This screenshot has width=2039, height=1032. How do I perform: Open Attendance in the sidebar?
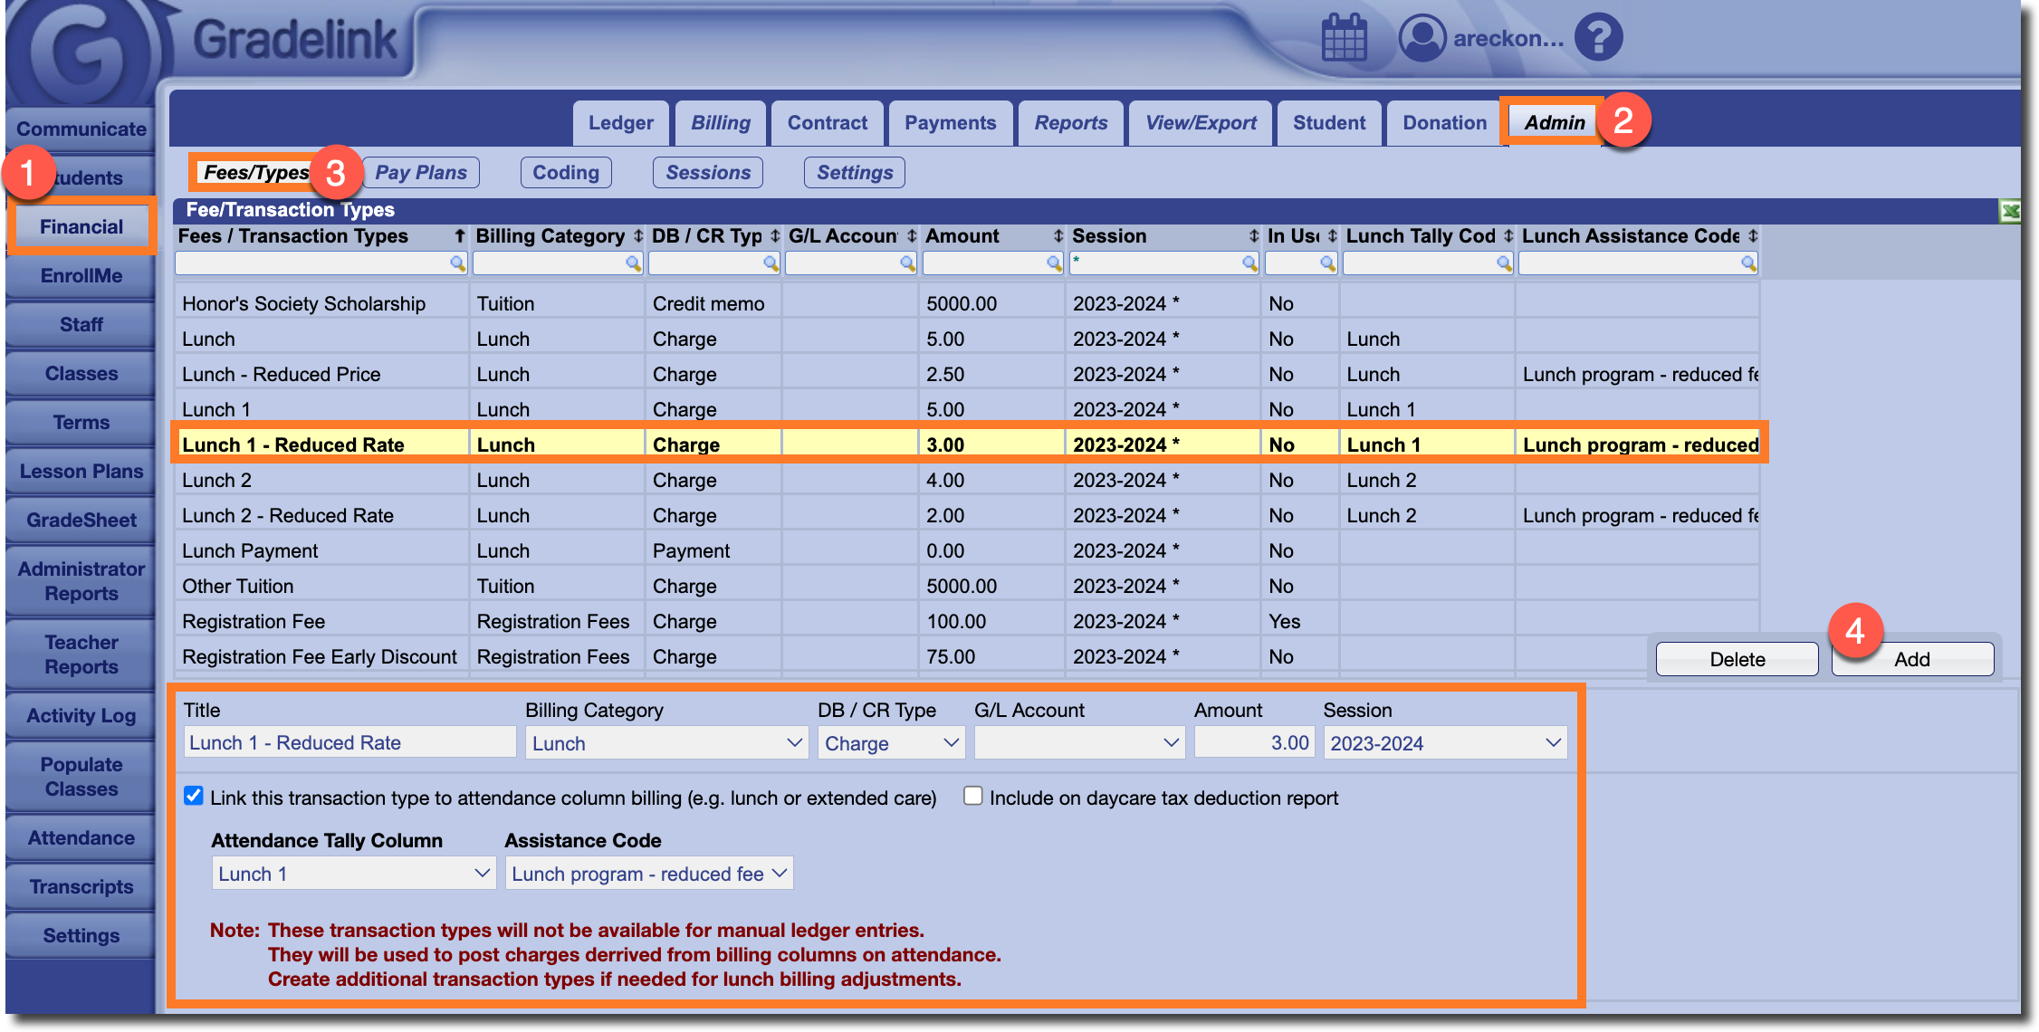coord(81,838)
